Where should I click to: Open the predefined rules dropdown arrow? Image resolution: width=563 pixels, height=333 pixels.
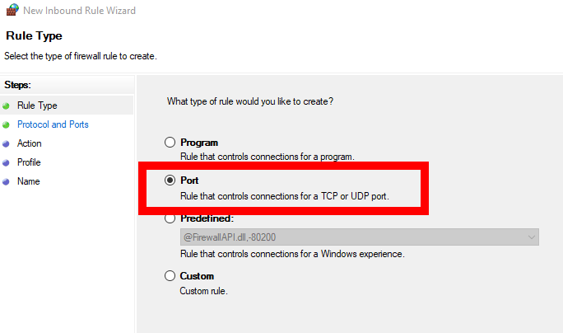point(531,237)
